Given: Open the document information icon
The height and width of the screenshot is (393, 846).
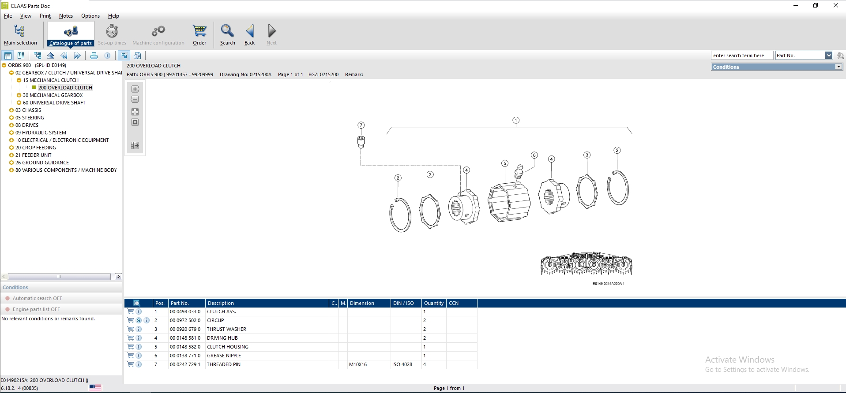Looking at the screenshot, I should (137, 56).
